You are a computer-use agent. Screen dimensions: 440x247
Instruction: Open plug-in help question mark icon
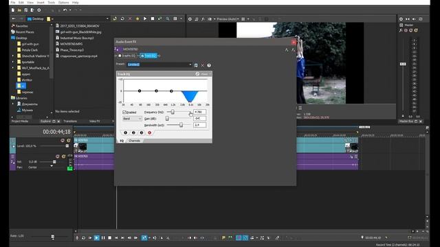pos(209,65)
